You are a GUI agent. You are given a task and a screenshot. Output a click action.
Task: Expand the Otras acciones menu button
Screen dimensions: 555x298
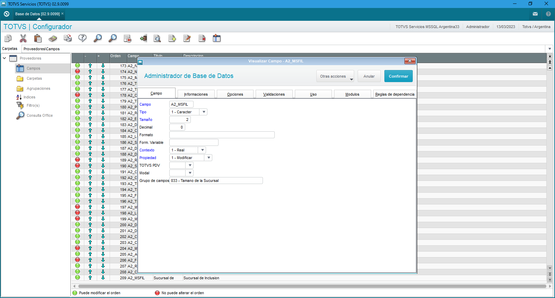[x=335, y=76]
